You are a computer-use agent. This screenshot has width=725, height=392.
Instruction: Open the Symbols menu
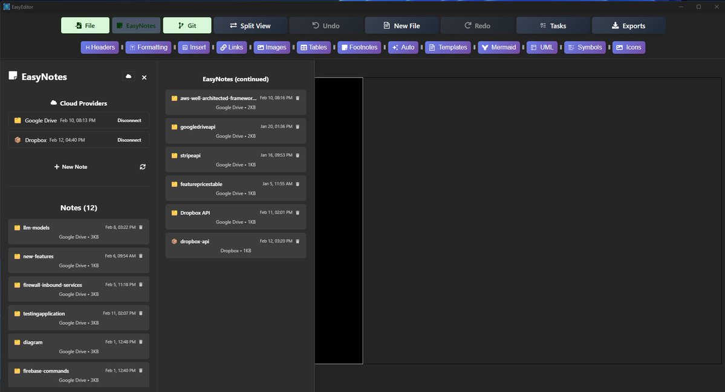coord(585,47)
